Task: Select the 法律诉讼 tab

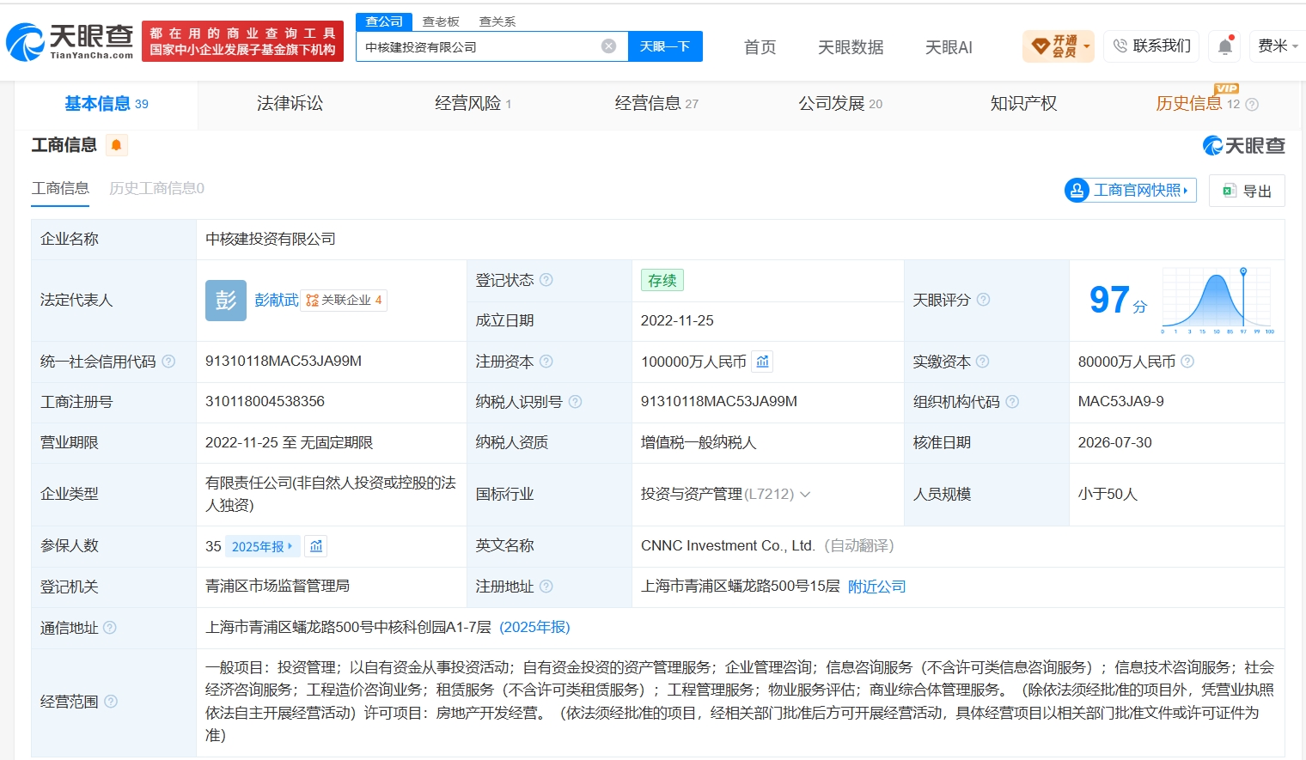Action: [290, 104]
